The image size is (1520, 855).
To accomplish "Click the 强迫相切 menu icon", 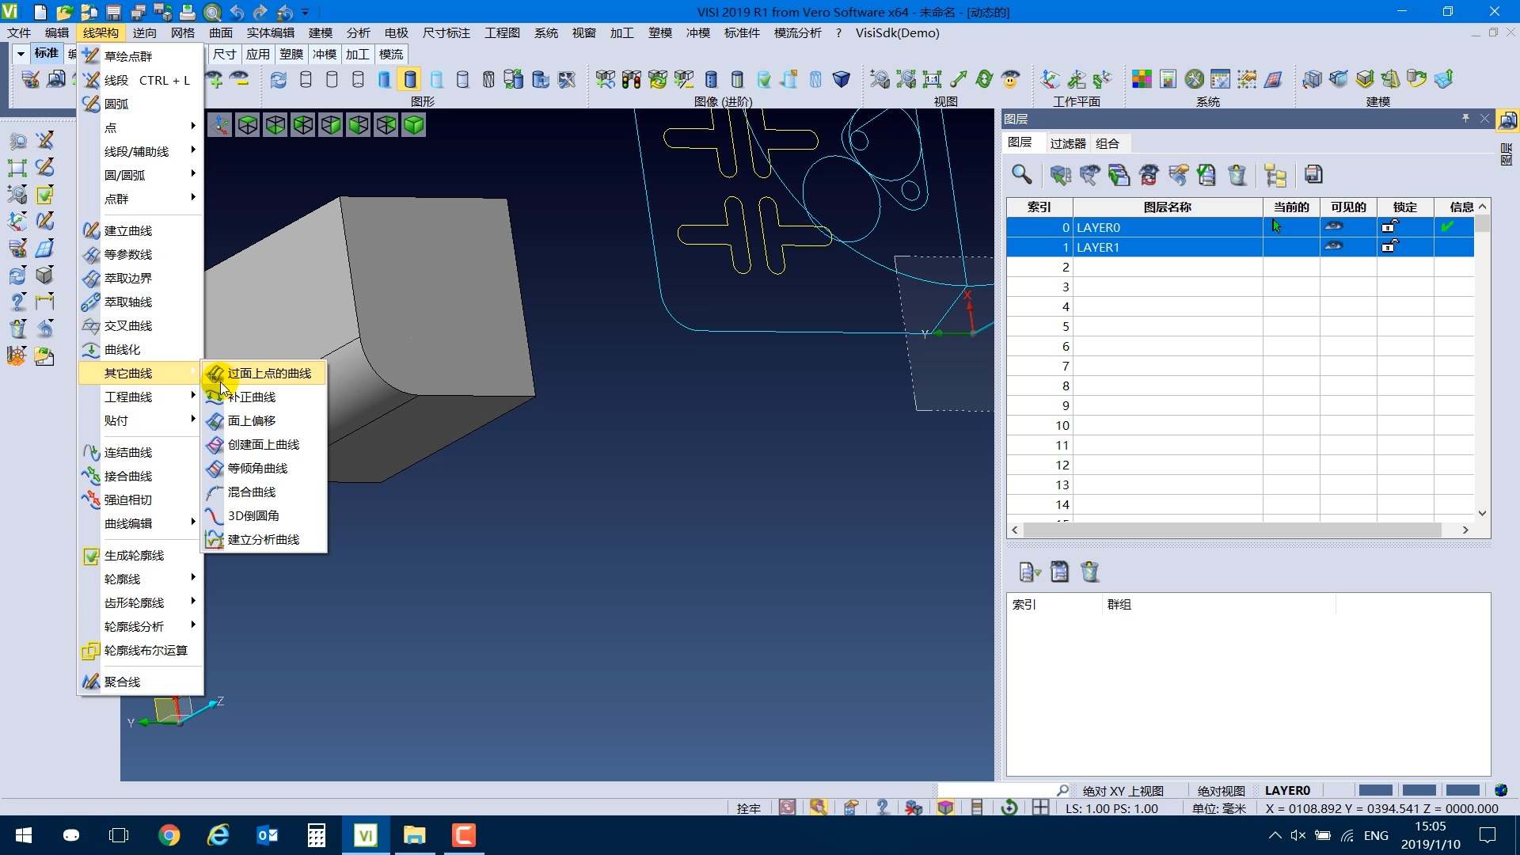I will point(91,500).
